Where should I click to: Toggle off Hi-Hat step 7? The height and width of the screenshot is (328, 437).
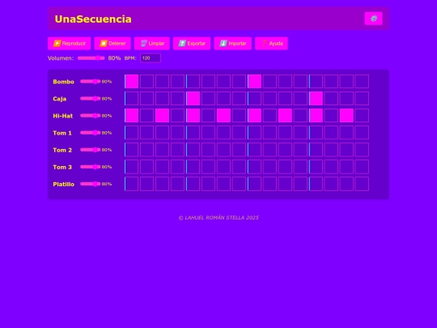click(223, 116)
